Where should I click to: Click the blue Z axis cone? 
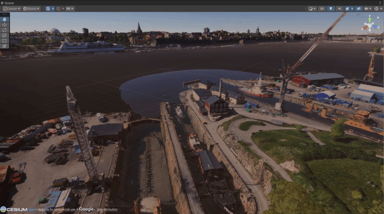tap(375, 27)
